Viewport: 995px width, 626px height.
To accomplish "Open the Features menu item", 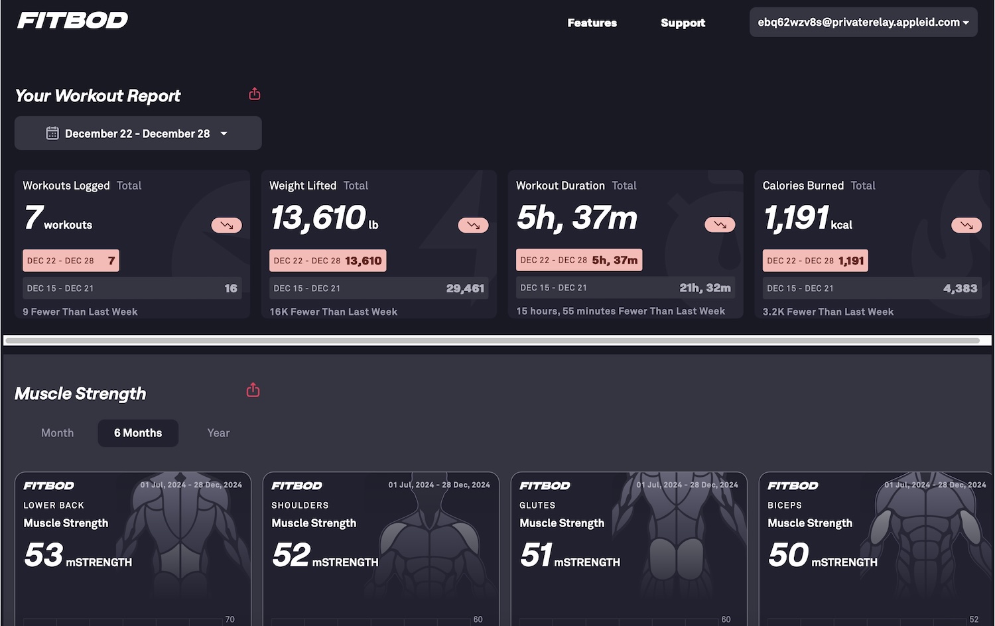I will coord(592,23).
